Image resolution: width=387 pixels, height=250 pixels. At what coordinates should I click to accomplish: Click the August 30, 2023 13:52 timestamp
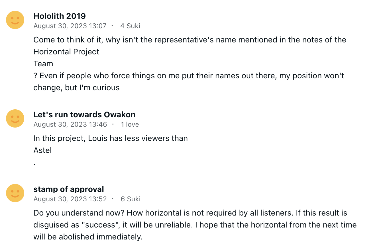point(70,199)
